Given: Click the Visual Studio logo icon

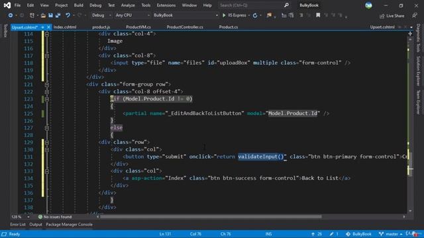Looking at the screenshot, I should (7, 5).
